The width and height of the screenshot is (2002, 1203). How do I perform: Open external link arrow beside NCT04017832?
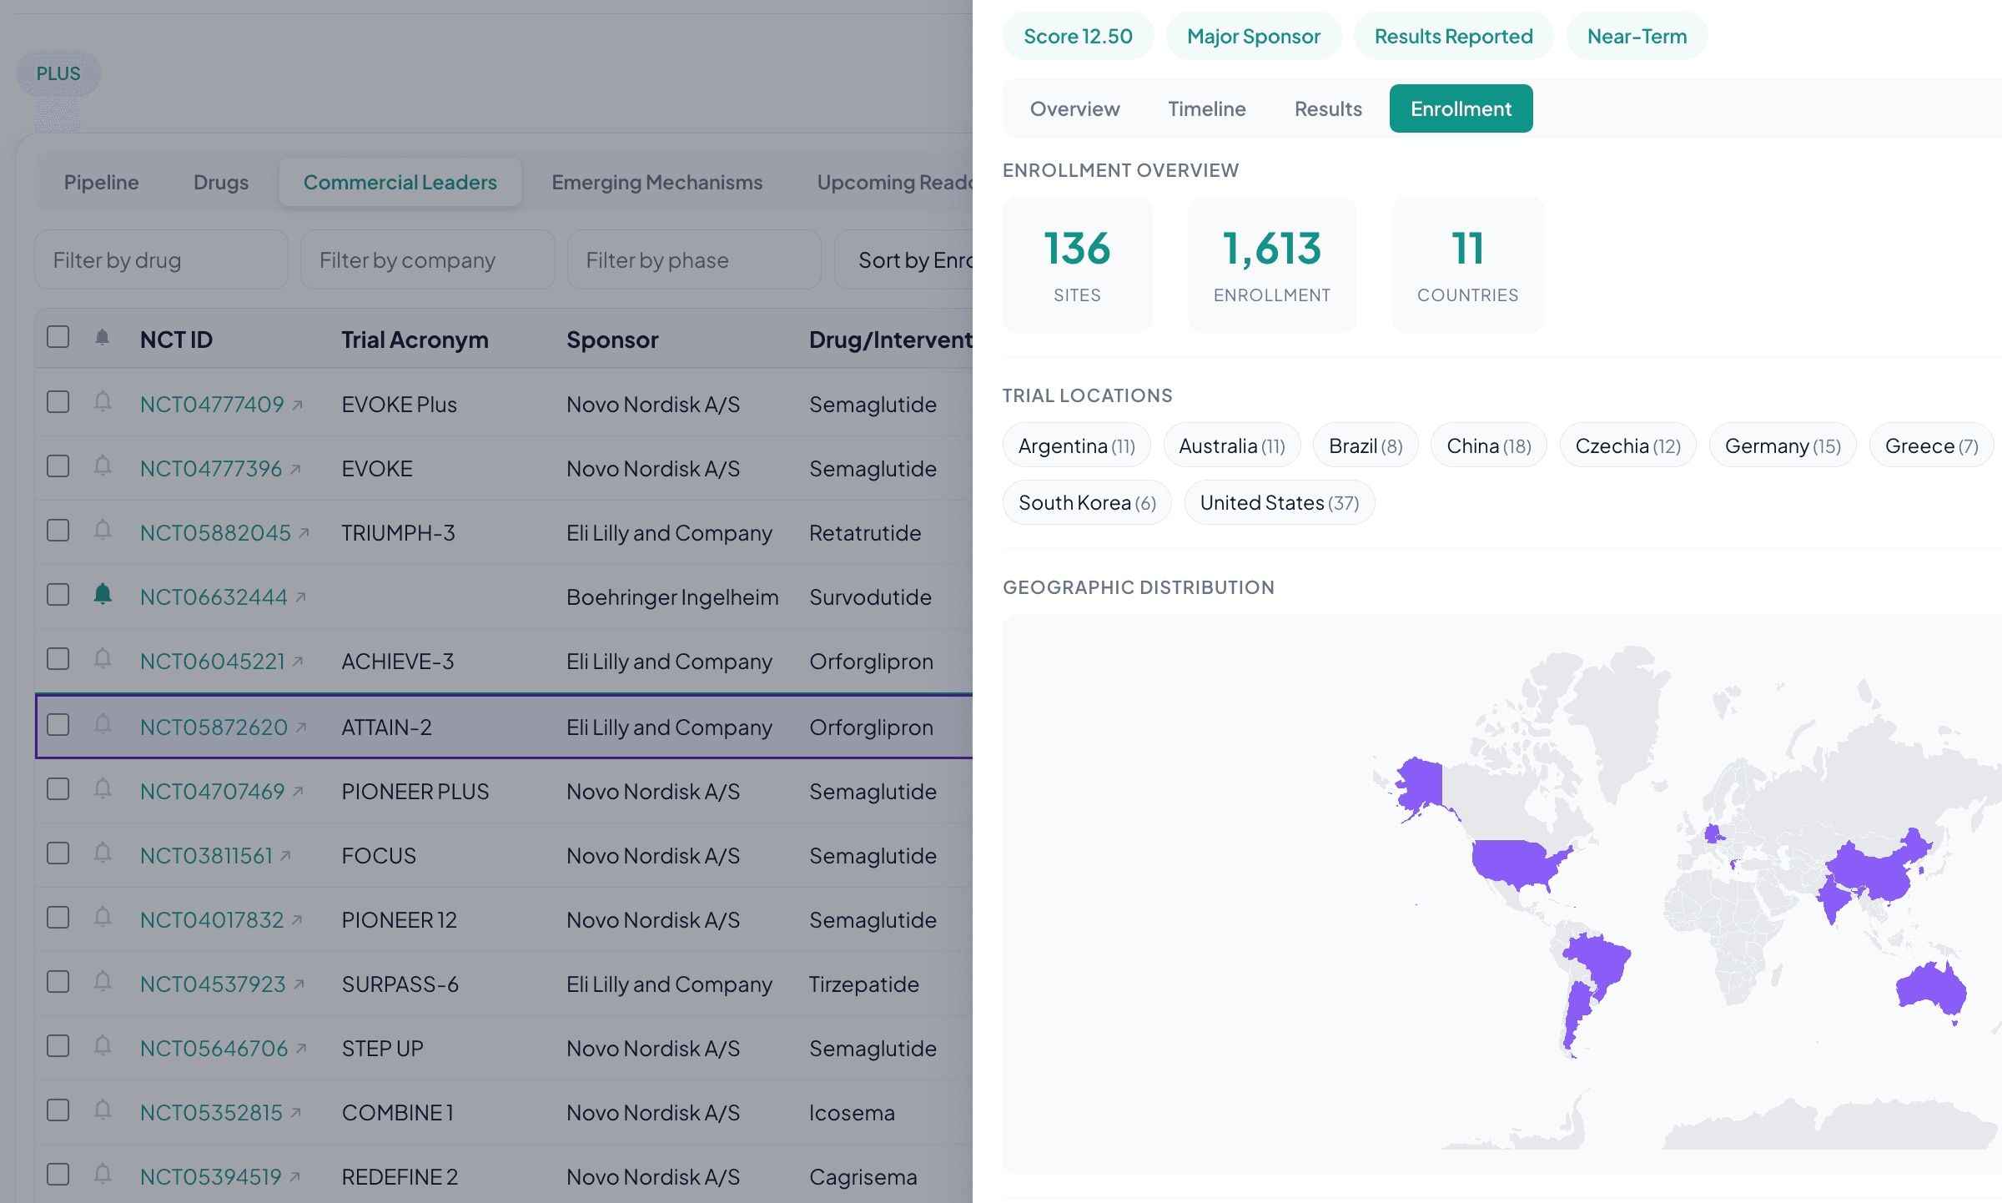(297, 920)
